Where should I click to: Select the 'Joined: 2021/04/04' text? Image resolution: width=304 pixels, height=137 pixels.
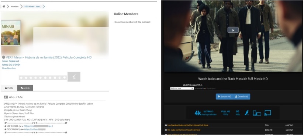tap(11, 64)
